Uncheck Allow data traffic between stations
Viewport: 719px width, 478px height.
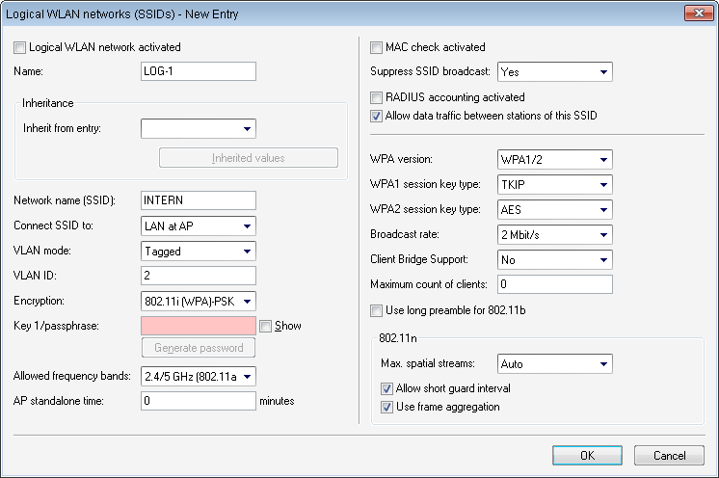(x=378, y=117)
